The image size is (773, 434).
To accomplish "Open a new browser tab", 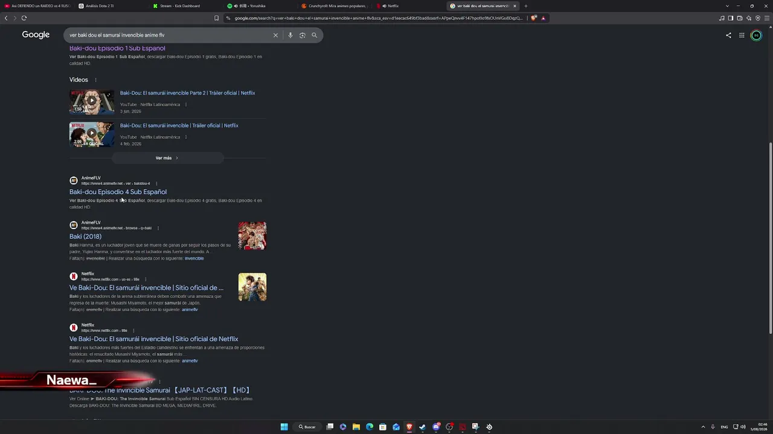I will pos(525,6).
